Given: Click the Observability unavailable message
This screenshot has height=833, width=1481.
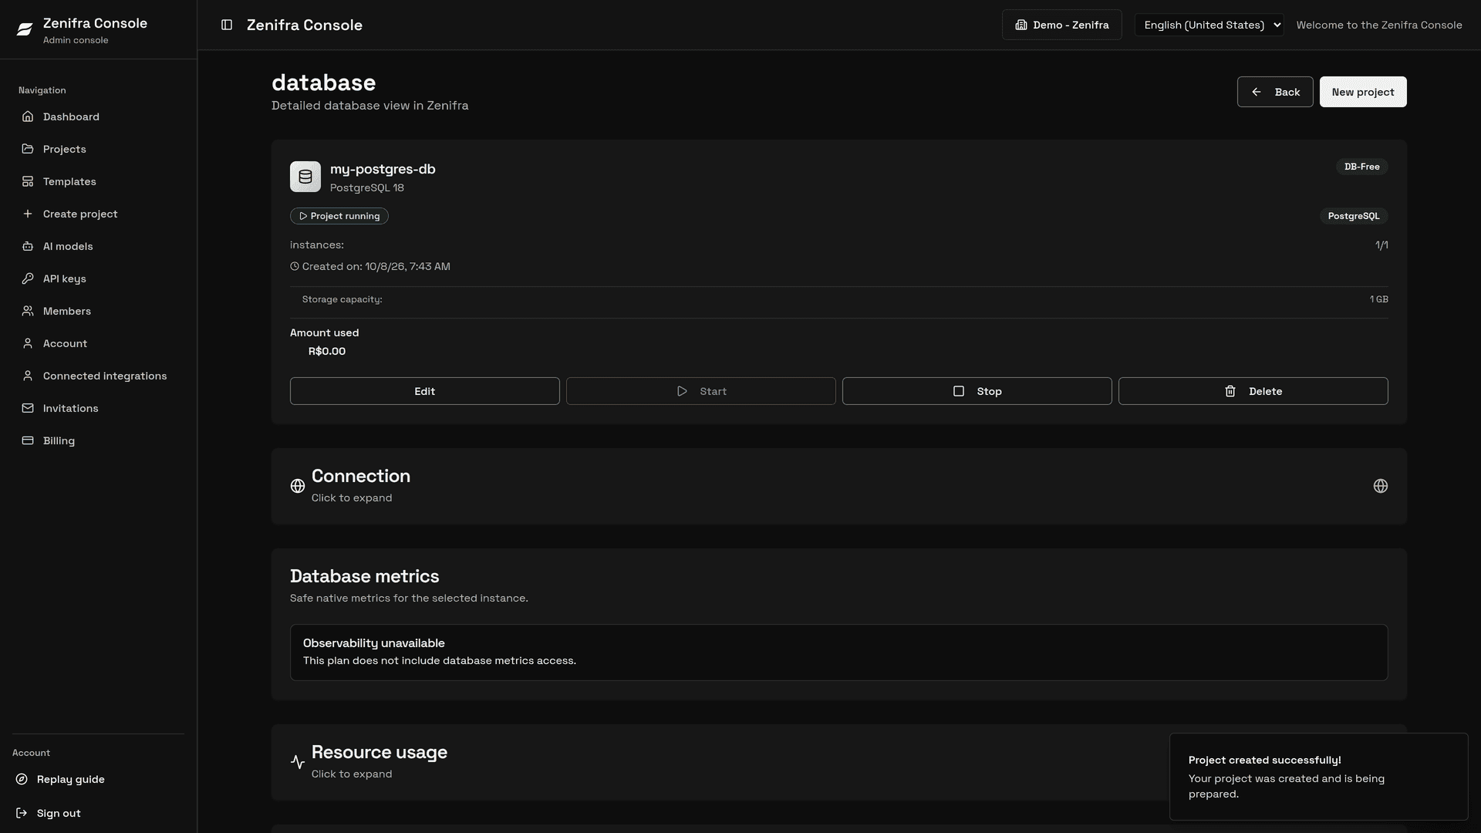Looking at the screenshot, I should (x=838, y=653).
